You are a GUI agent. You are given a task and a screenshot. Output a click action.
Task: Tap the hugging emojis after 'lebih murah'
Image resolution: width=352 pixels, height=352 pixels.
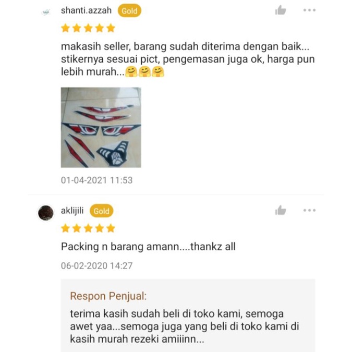[x=144, y=72]
